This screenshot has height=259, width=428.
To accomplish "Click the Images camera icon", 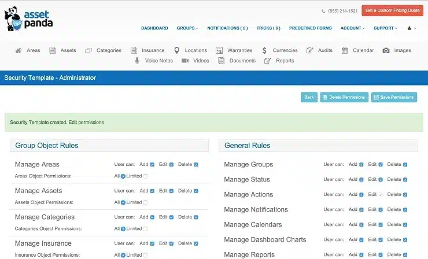I will click(386, 50).
